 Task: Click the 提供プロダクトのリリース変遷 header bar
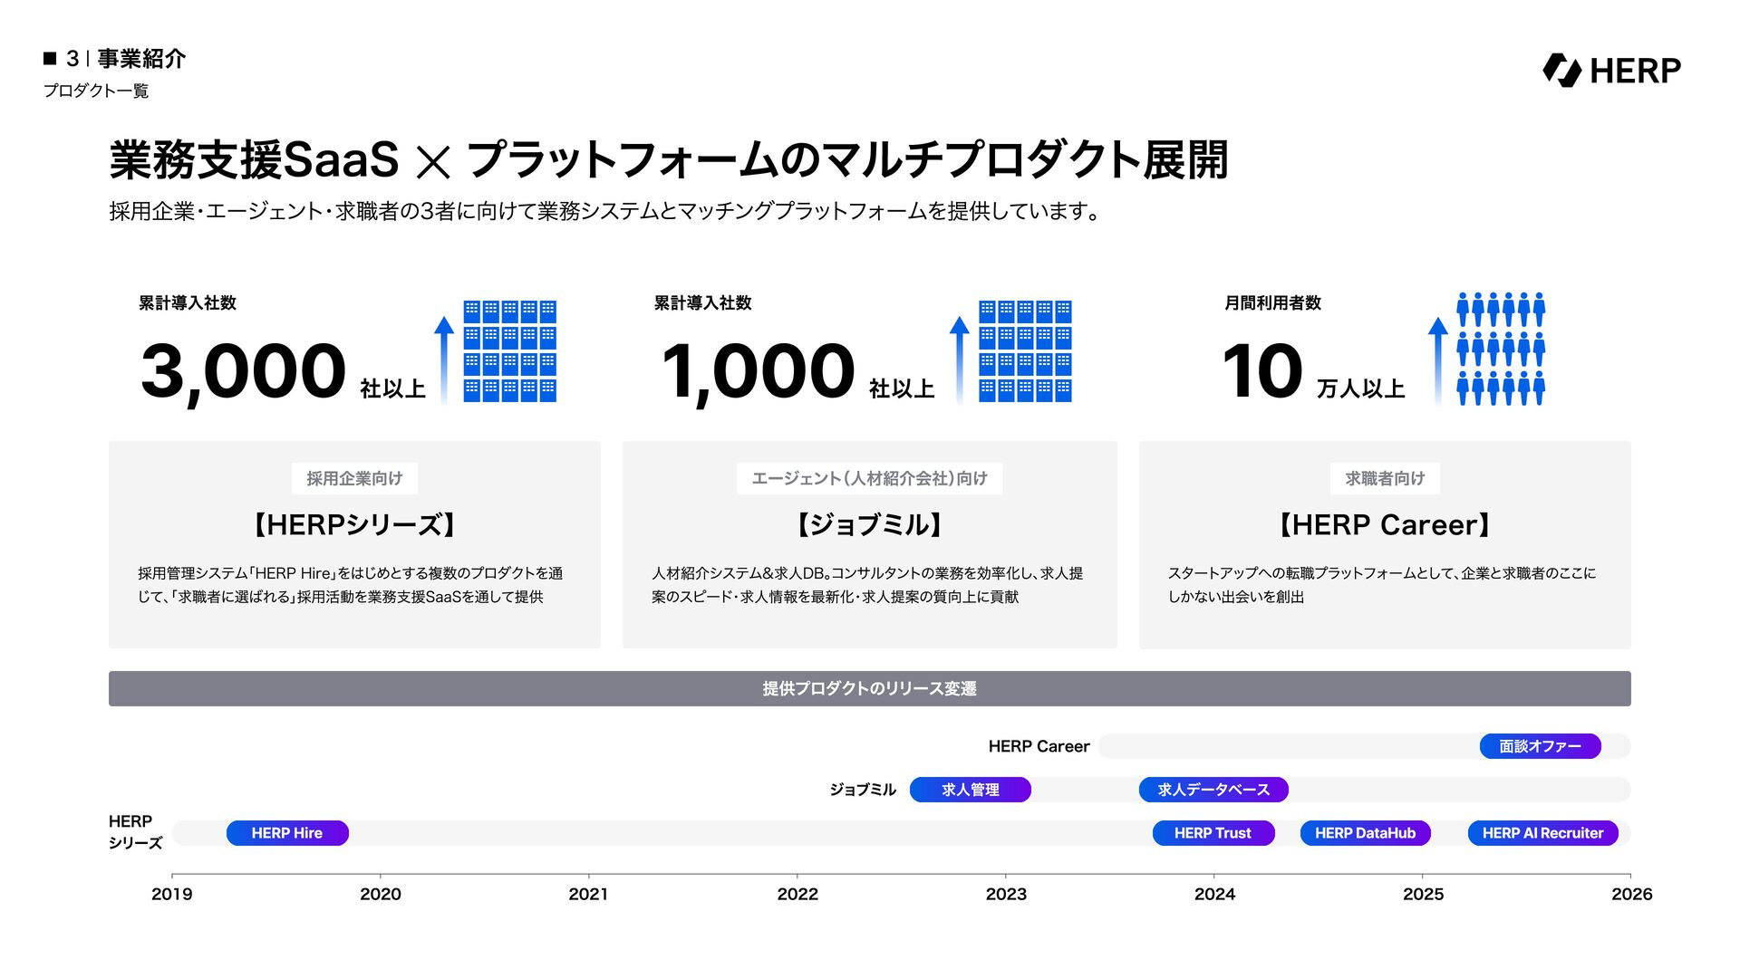[870, 688]
